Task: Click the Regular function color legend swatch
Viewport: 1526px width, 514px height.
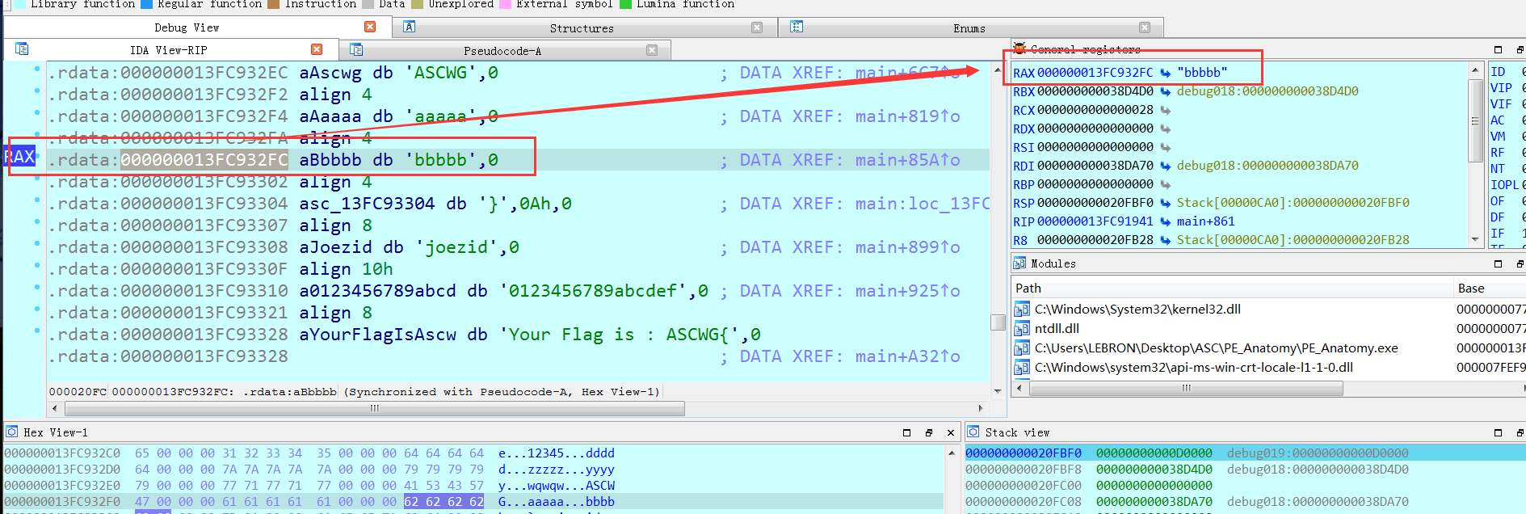Action: click(x=146, y=4)
